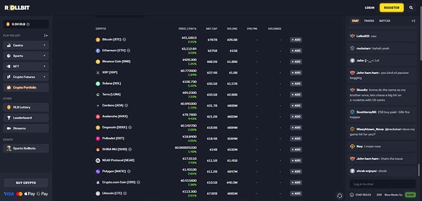The width and height of the screenshot is (422, 201).
Task: Open info icon next to Cardano (ADA)
Action: point(126,105)
